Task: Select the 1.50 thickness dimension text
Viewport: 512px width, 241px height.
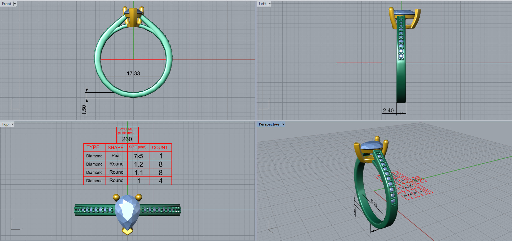Action: (x=84, y=110)
